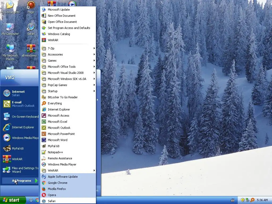272x204 pixels.
Task: Click the Start button
Action: 13,200
